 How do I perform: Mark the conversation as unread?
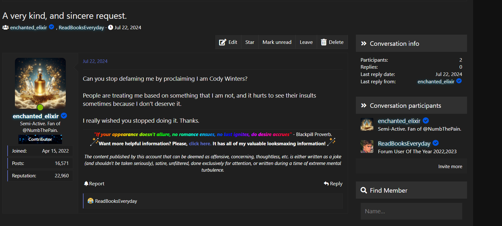tap(277, 42)
